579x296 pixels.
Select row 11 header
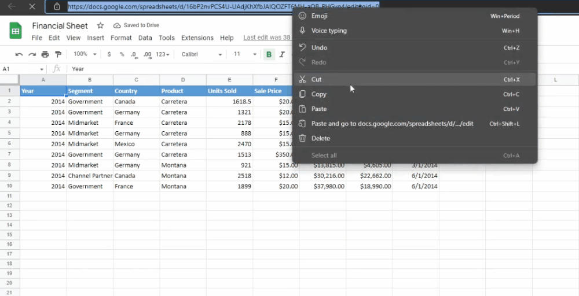(x=10, y=196)
